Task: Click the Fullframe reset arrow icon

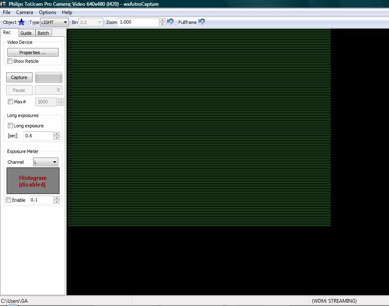Action: [202, 22]
